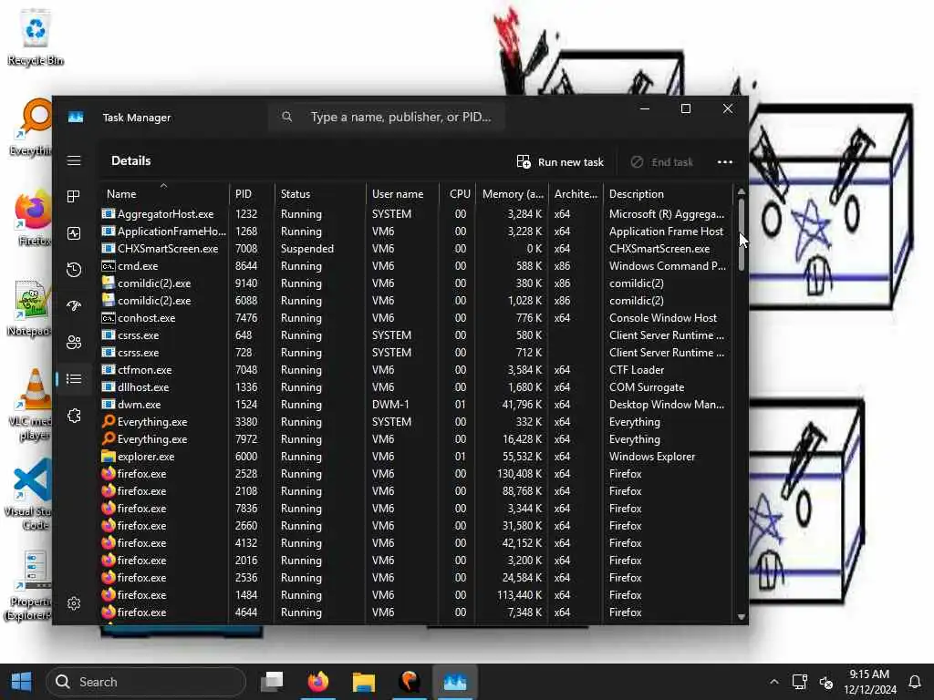This screenshot has height=700, width=934.
Task: Select comildic(2).exe with PID 6088
Action: point(416,301)
